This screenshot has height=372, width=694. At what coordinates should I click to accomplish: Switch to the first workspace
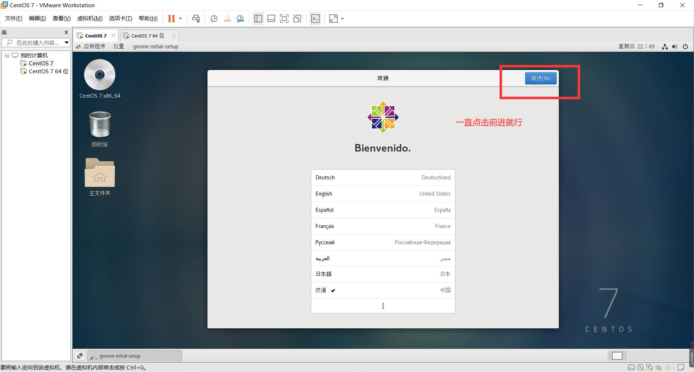tap(617, 356)
